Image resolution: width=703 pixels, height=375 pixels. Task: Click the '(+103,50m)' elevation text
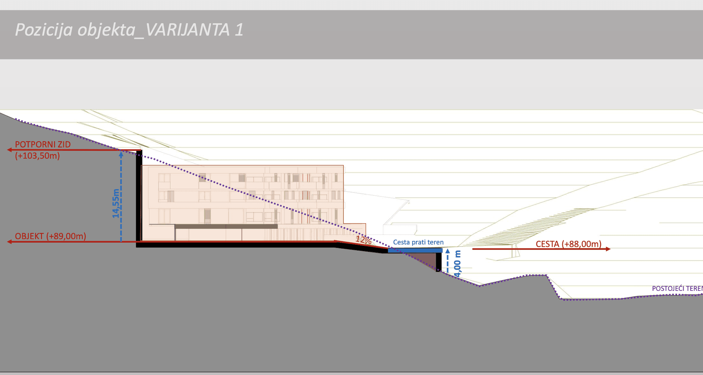[37, 156]
